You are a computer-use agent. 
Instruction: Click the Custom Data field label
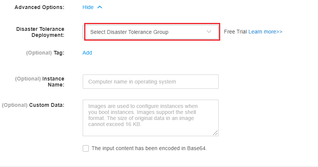tap(47, 105)
